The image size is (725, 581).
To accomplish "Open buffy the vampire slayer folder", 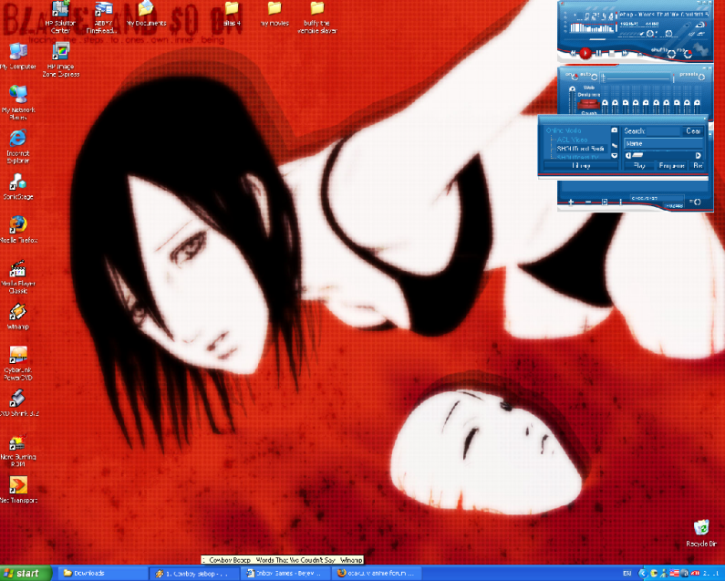I will (317, 17).
